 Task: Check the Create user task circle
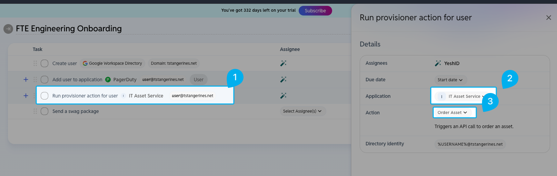pyautogui.click(x=44, y=63)
